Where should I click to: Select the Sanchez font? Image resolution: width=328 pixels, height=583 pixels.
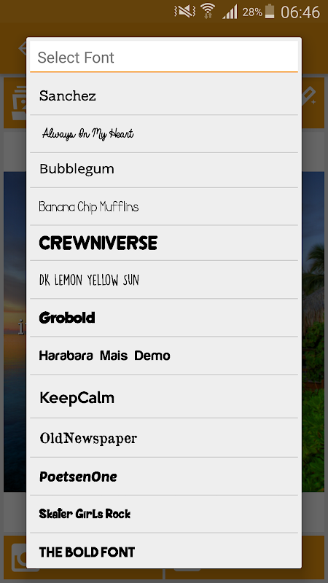tap(164, 96)
